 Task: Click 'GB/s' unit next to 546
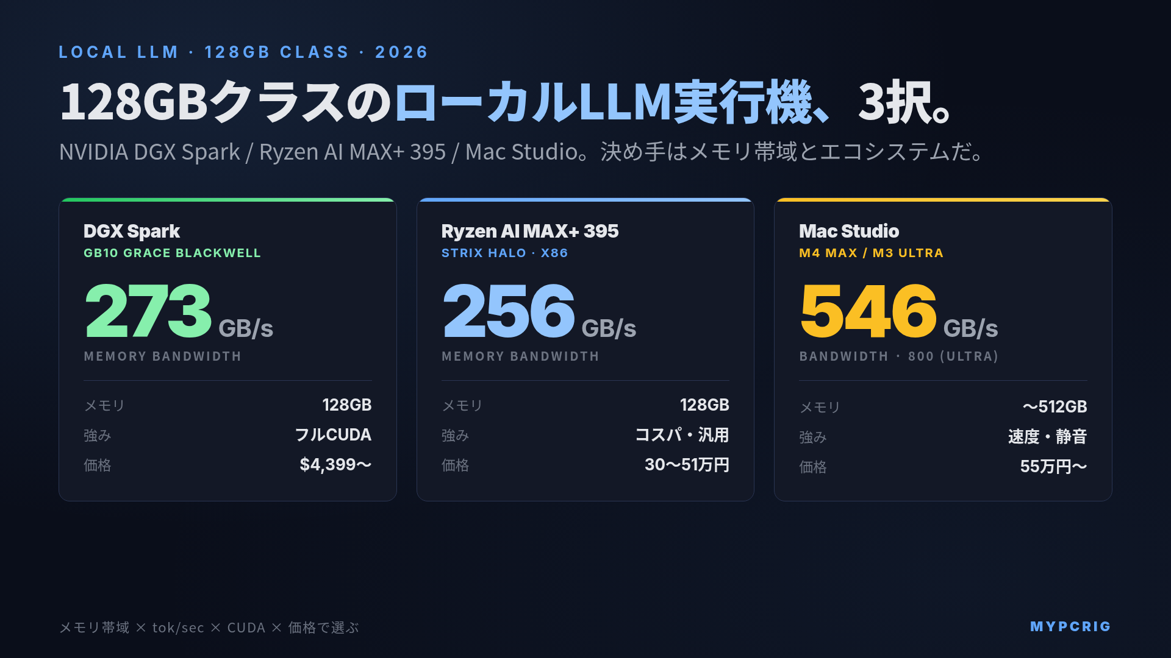tap(971, 328)
